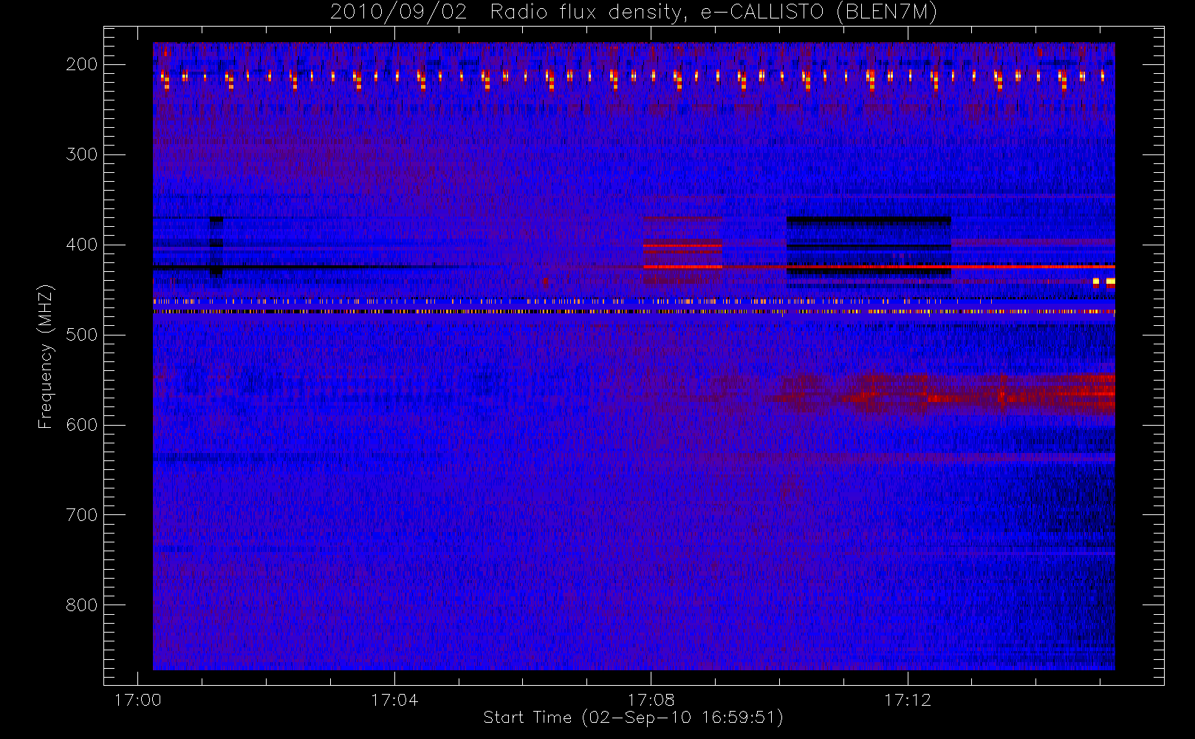Select the 600 frequency tick label
1195x739 pixels.
pyautogui.click(x=82, y=425)
